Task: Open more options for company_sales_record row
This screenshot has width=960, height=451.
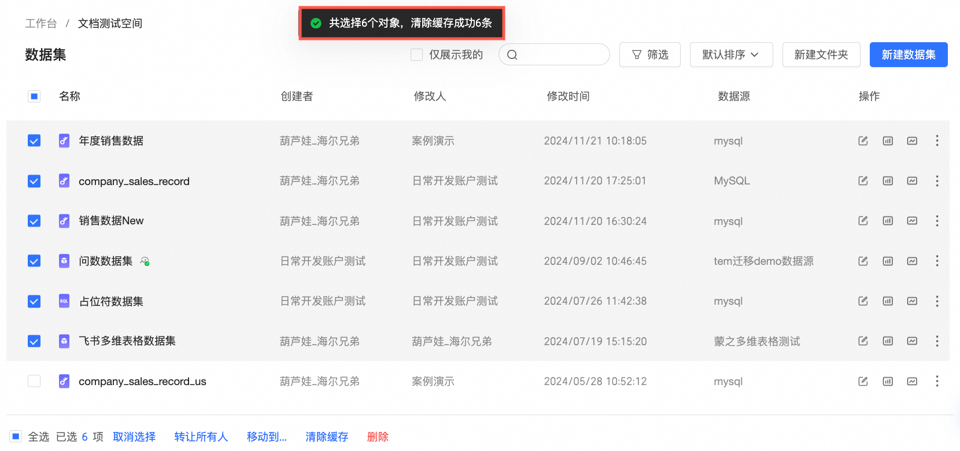Action: [x=937, y=181]
